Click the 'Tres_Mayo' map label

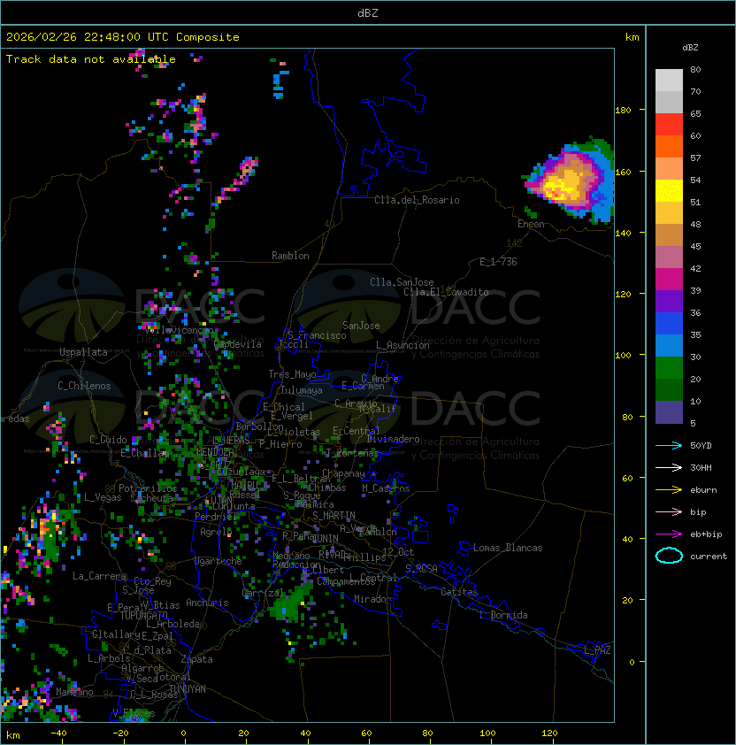click(x=292, y=374)
